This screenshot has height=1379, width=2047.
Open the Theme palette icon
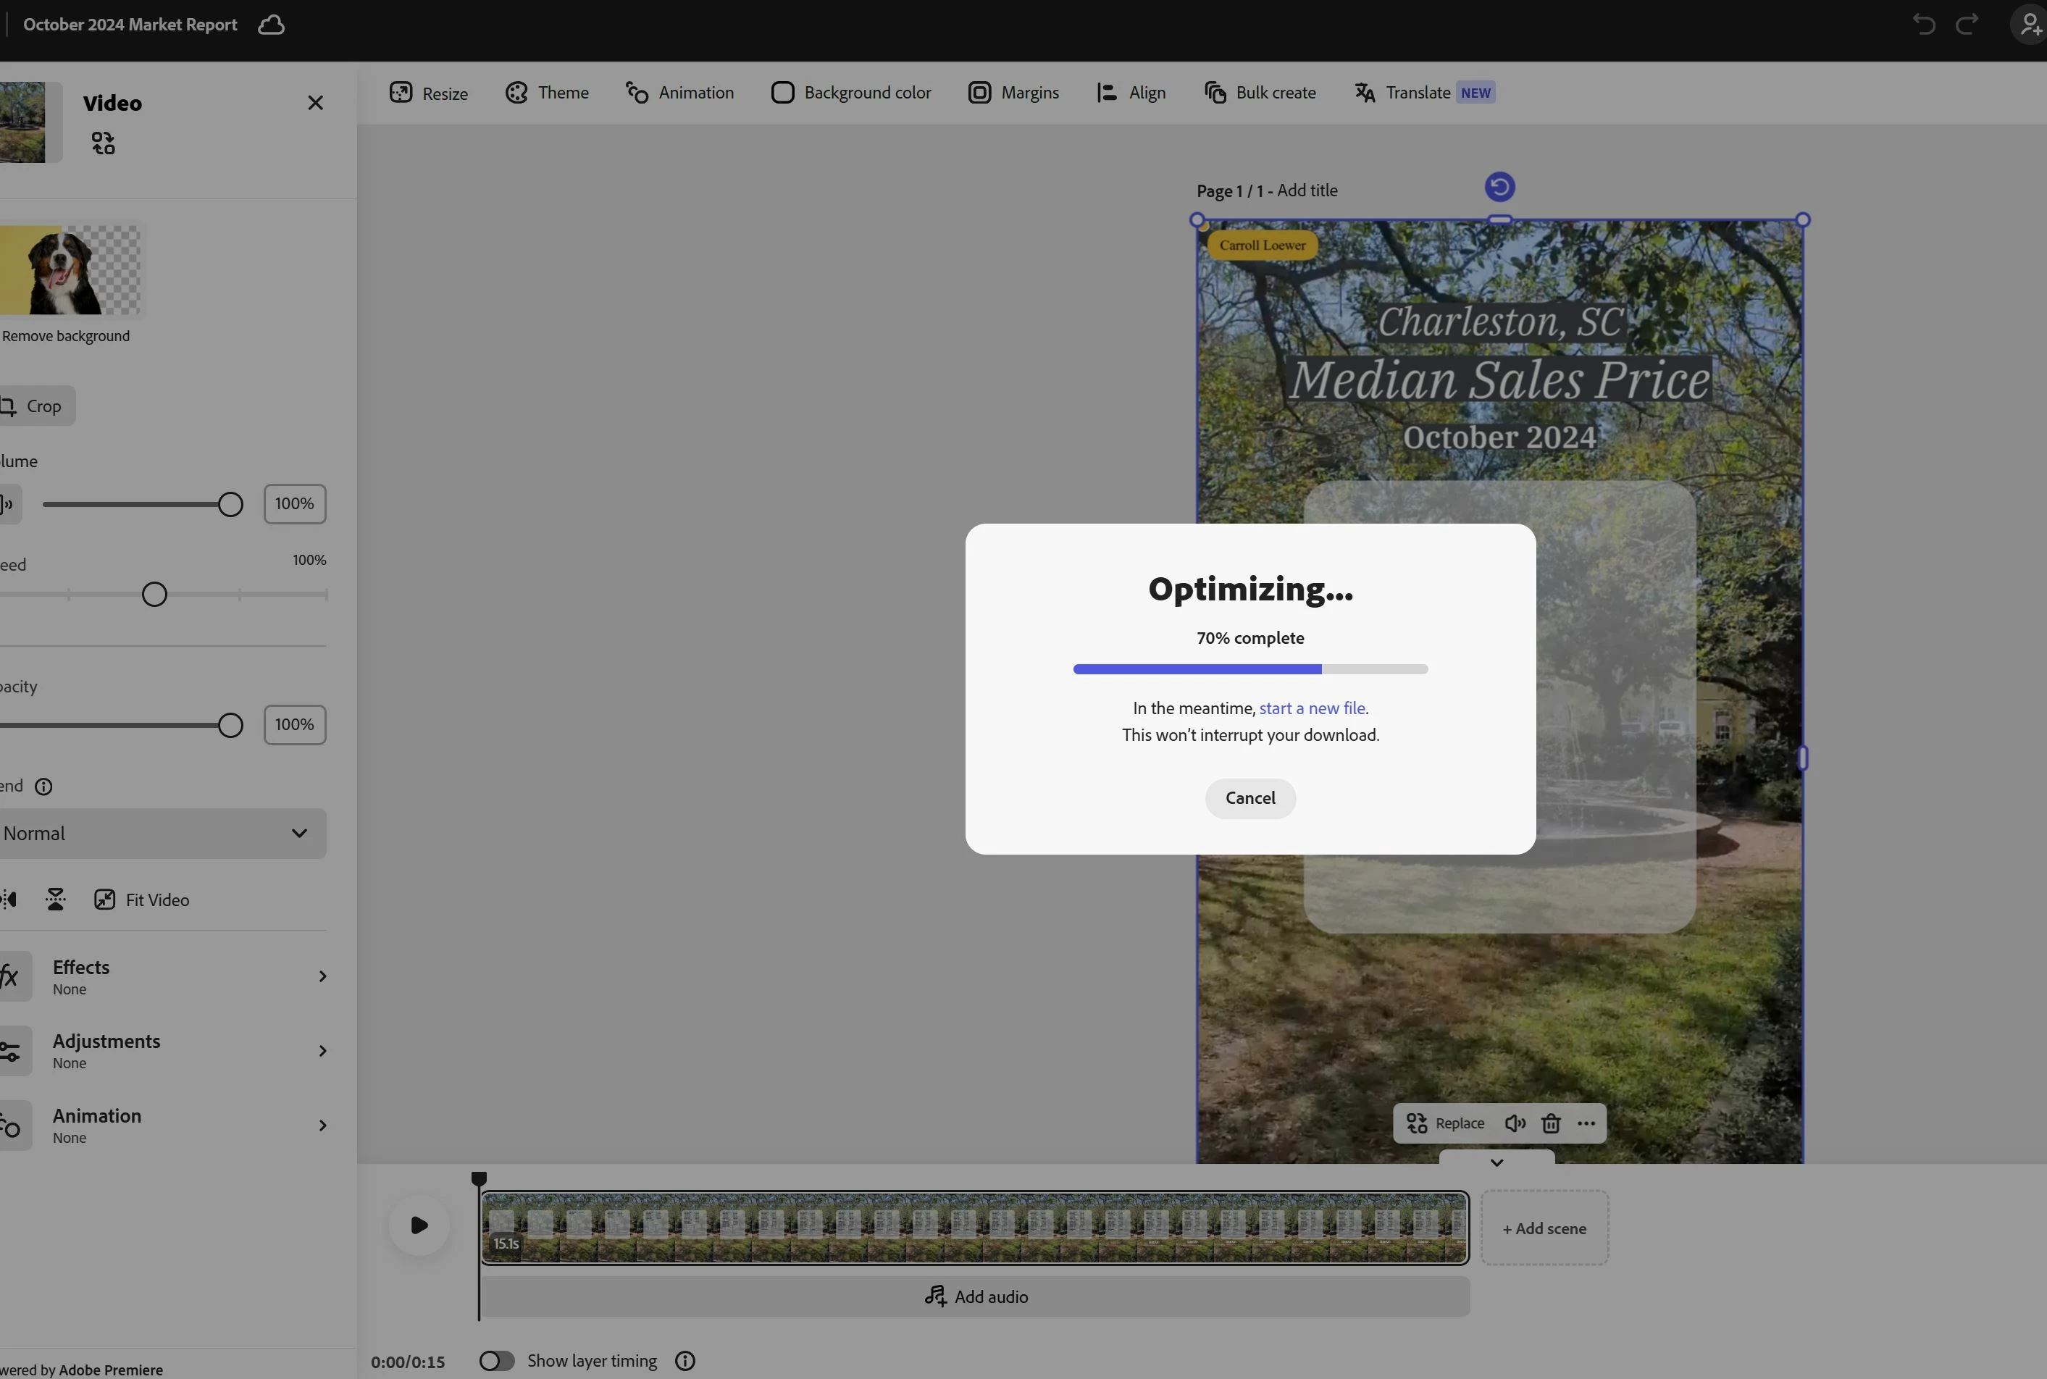[x=516, y=93]
